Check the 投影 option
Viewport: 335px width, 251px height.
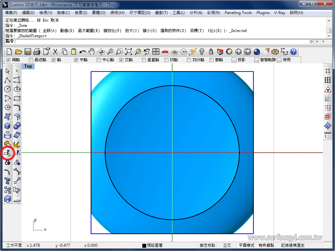234,60
